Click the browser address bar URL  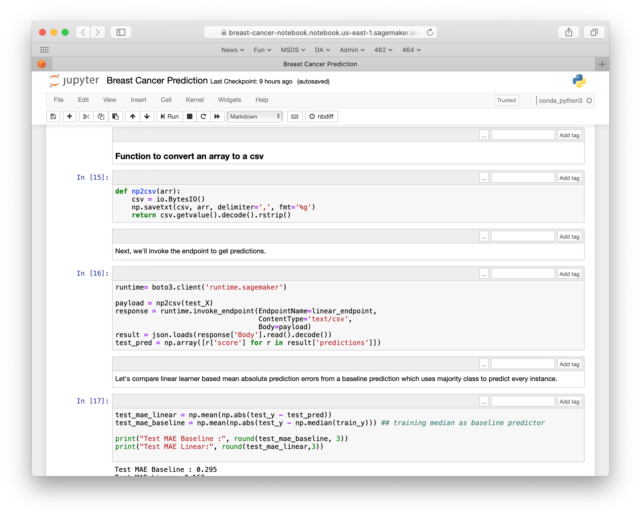[x=320, y=32]
